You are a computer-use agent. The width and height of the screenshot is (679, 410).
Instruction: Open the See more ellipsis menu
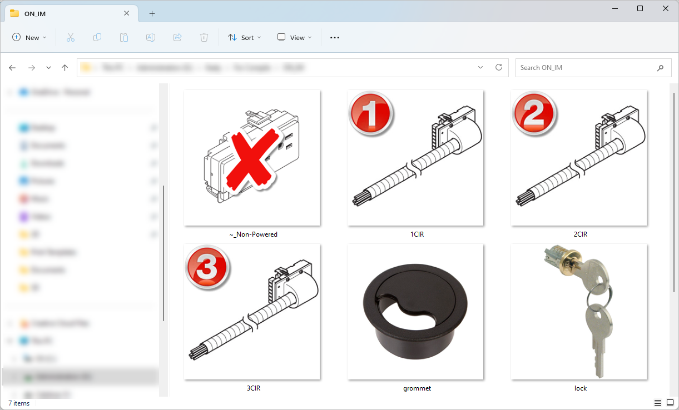(334, 37)
